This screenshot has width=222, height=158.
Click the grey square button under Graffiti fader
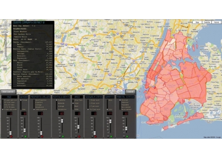(108, 137)
